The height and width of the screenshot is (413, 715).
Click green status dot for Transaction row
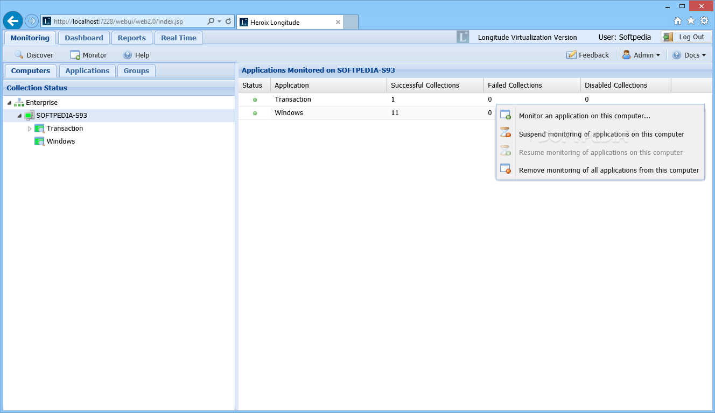point(255,99)
